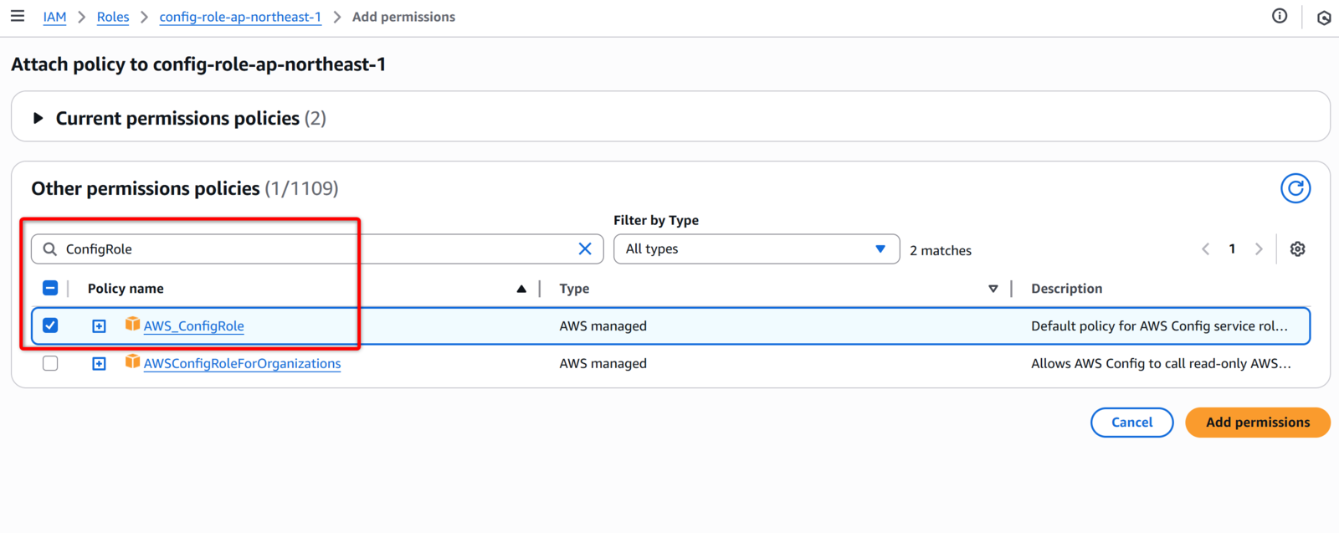This screenshot has width=1339, height=533.
Task: Uncheck the AWS_ConfigRole policy checkbox
Action: click(50, 325)
